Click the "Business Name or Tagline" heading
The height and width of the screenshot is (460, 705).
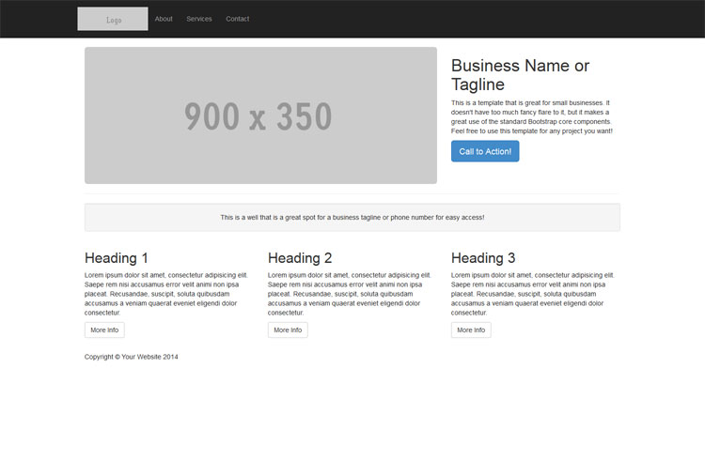click(520, 74)
